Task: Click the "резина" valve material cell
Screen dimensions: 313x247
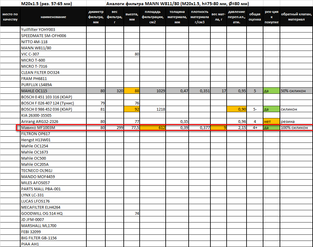Action: 296,121
